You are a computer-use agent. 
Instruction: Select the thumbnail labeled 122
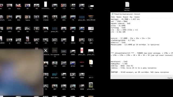(x=64, y=41)
